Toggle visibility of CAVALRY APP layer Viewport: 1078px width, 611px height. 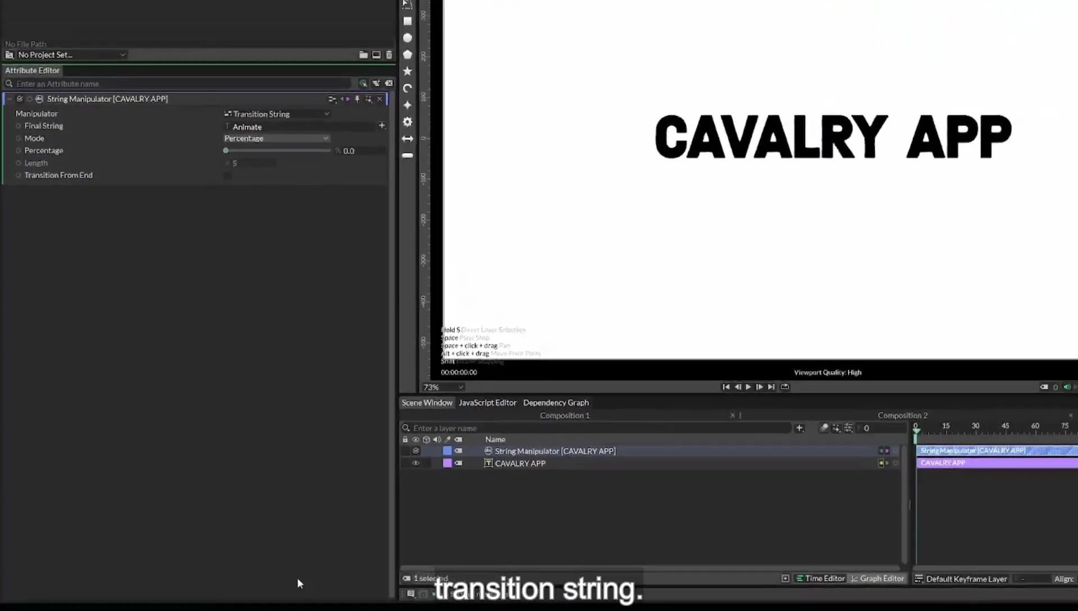tap(415, 463)
